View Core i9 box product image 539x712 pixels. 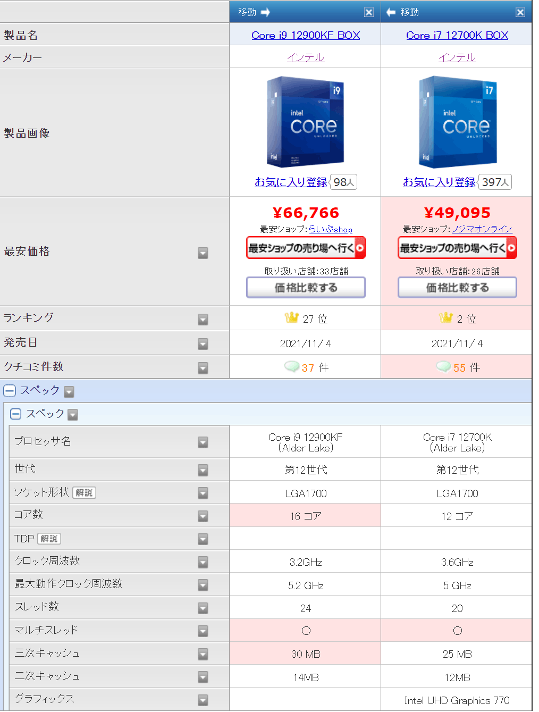point(306,122)
